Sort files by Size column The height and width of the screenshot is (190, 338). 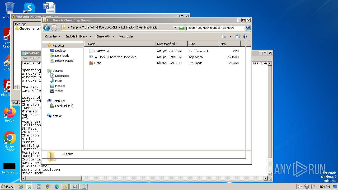click(x=230, y=44)
